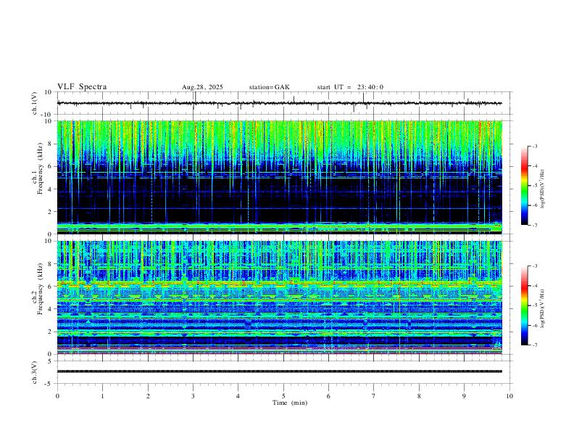Click the ch.2 frequency axis "6" tick label

[51, 287]
